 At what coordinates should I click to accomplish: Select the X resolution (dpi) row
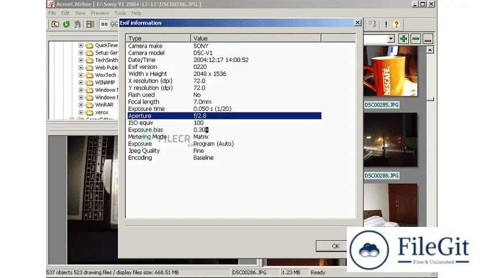coord(224,81)
